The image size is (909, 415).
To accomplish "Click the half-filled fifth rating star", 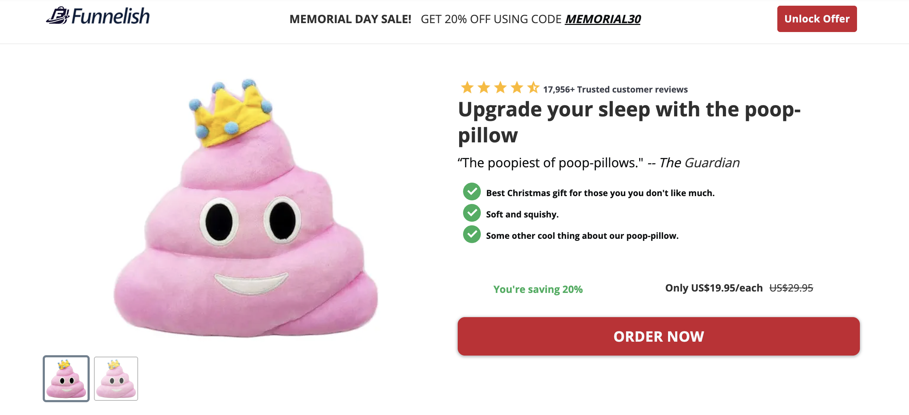I will click(533, 88).
